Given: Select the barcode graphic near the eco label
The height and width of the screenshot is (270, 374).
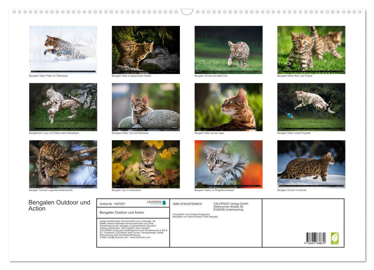Looking at the screenshot, I should (316, 237).
